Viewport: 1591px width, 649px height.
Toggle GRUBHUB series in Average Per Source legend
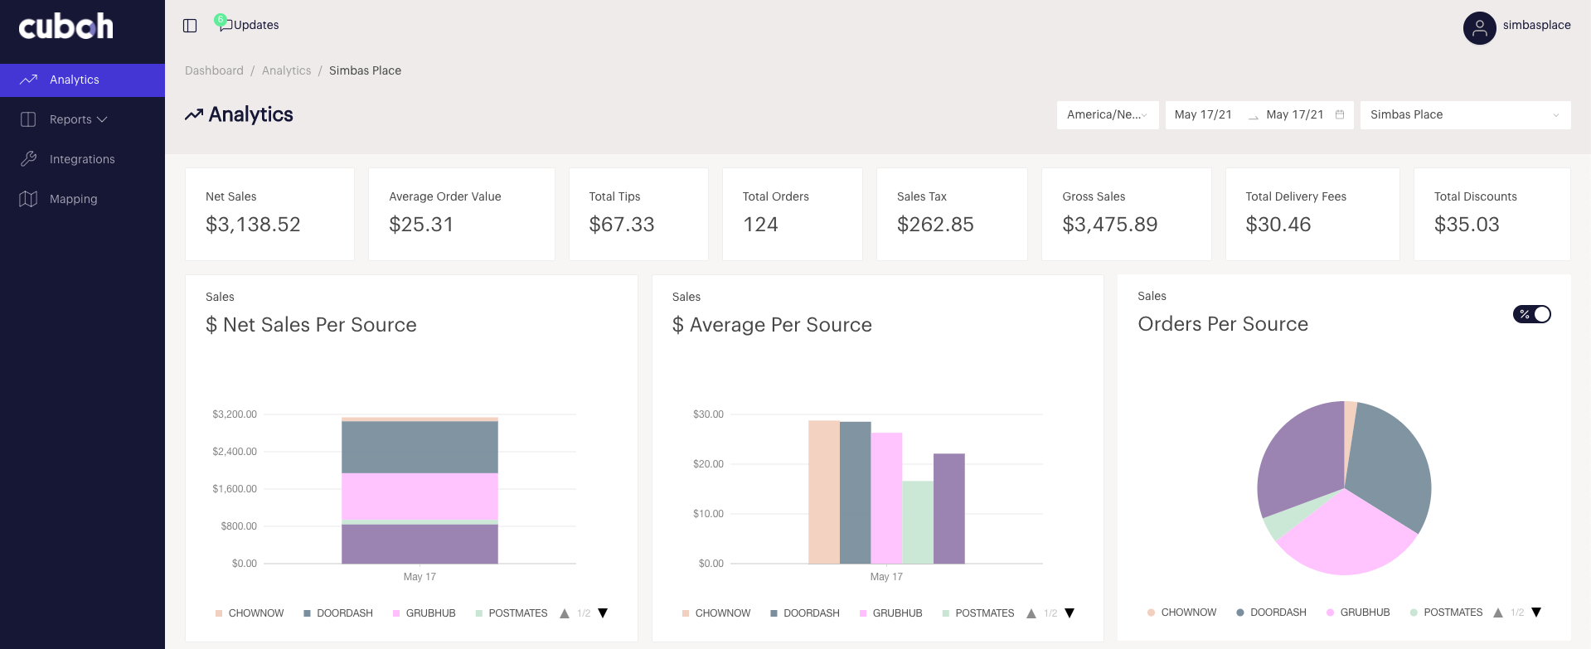(890, 613)
